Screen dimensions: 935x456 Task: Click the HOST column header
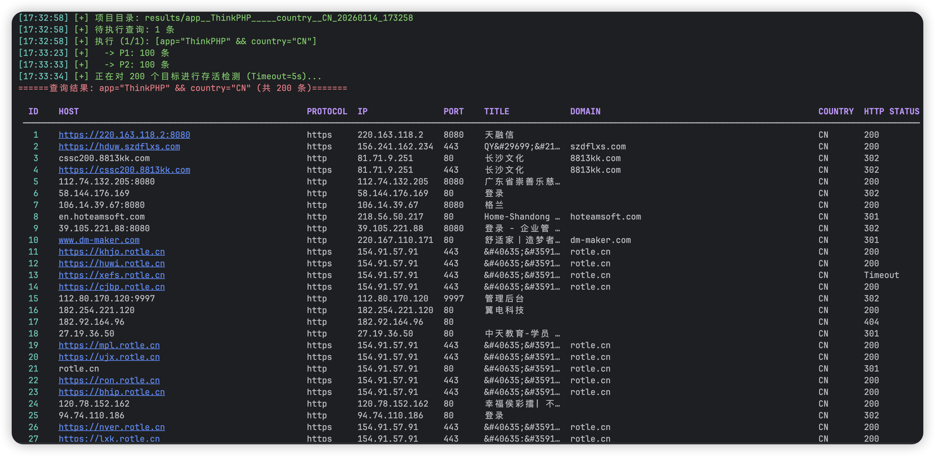(x=69, y=111)
